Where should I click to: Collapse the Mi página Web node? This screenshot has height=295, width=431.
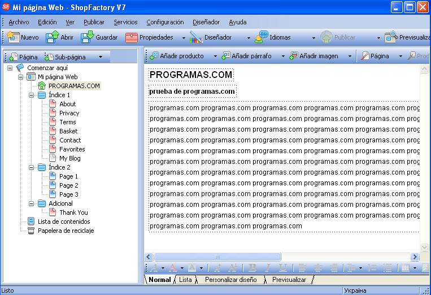tap(20, 77)
